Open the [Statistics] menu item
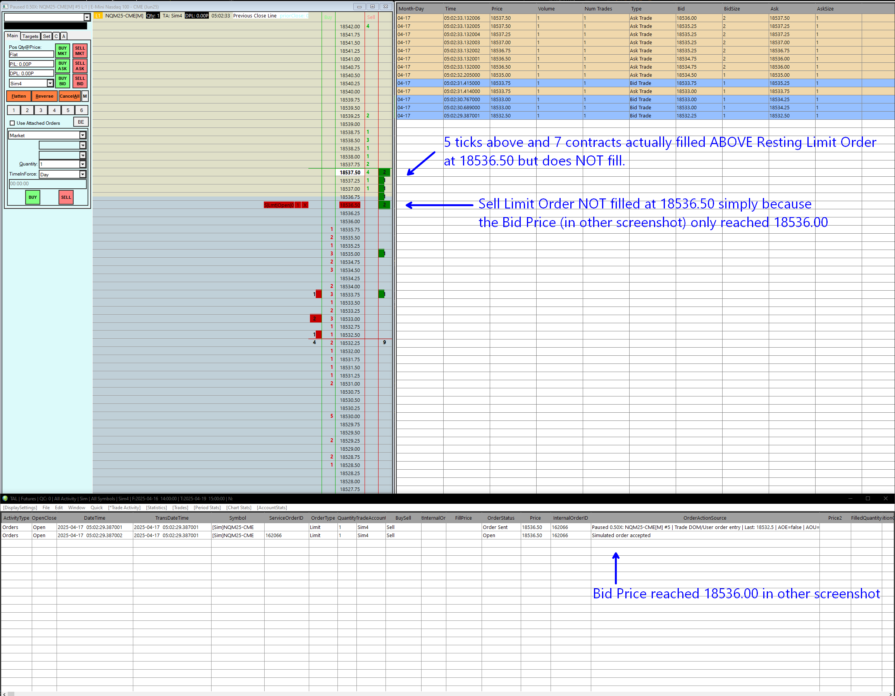This screenshot has width=895, height=696. pos(156,507)
